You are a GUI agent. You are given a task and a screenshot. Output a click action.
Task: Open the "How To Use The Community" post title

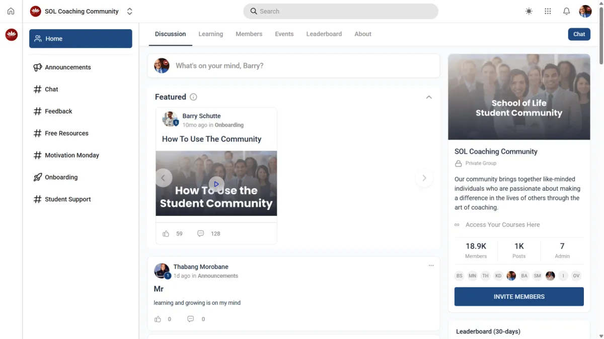(x=212, y=139)
